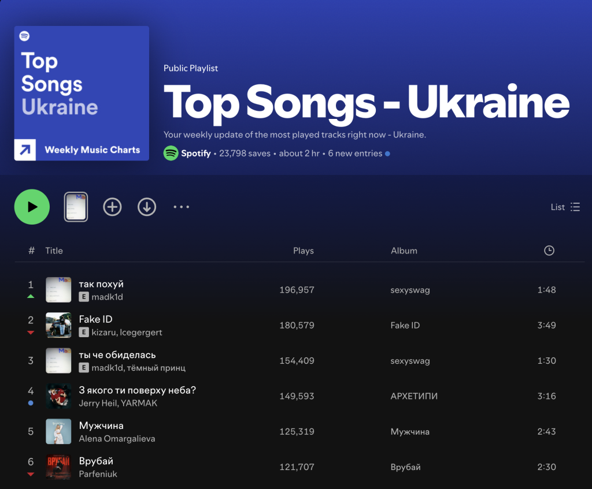Open album sexyswag for ты че обиделась row
Screen dimensions: 592x489
tap(410, 361)
